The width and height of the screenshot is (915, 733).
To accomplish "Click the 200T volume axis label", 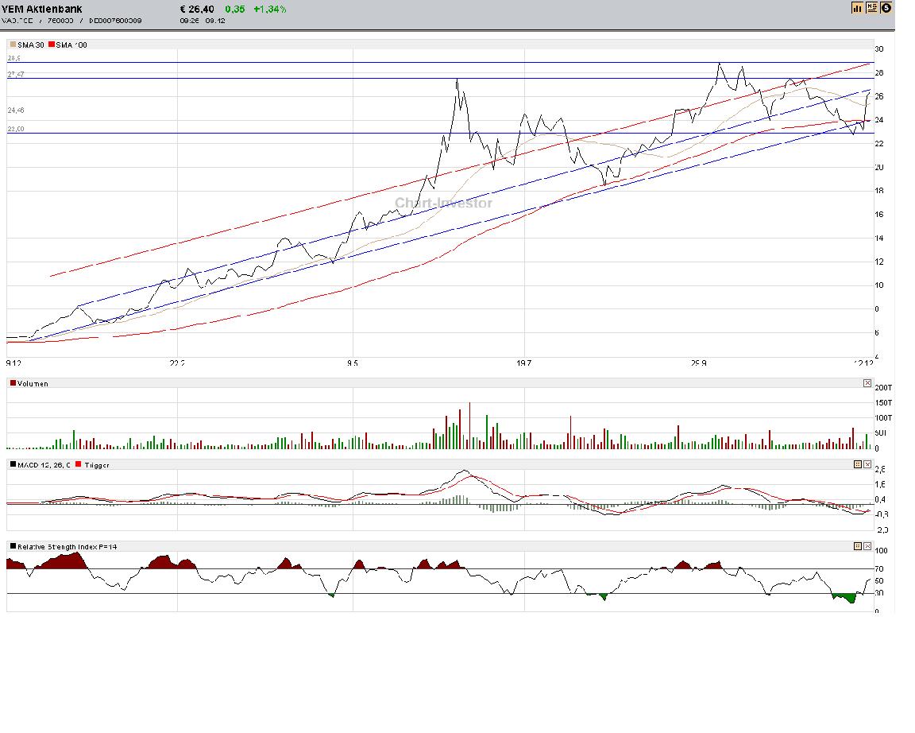I will pos(883,388).
